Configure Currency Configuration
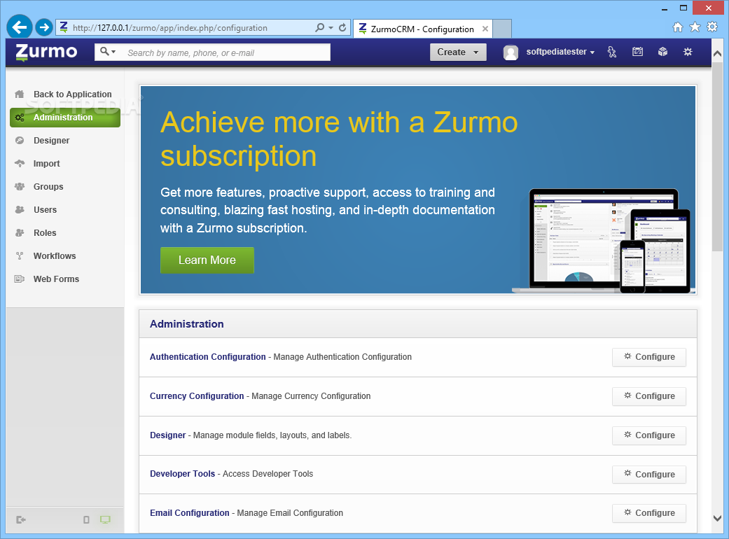The width and height of the screenshot is (729, 539). point(649,396)
